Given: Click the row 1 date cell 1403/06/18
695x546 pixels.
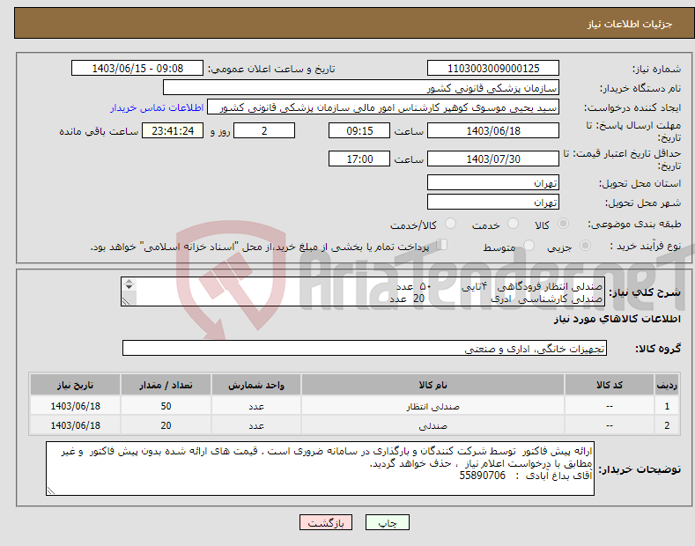Looking at the screenshot, I should (x=76, y=406).
